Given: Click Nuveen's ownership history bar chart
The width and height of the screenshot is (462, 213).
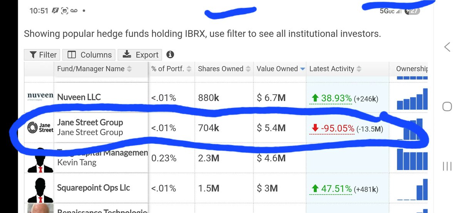Looking at the screenshot, I should pyautogui.click(x=412, y=99).
